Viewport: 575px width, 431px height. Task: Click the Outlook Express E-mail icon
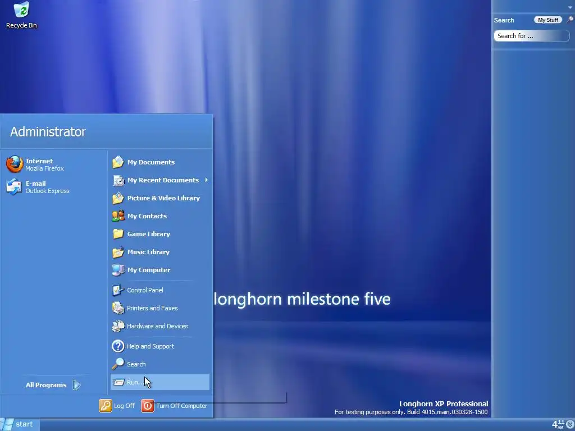(x=14, y=186)
